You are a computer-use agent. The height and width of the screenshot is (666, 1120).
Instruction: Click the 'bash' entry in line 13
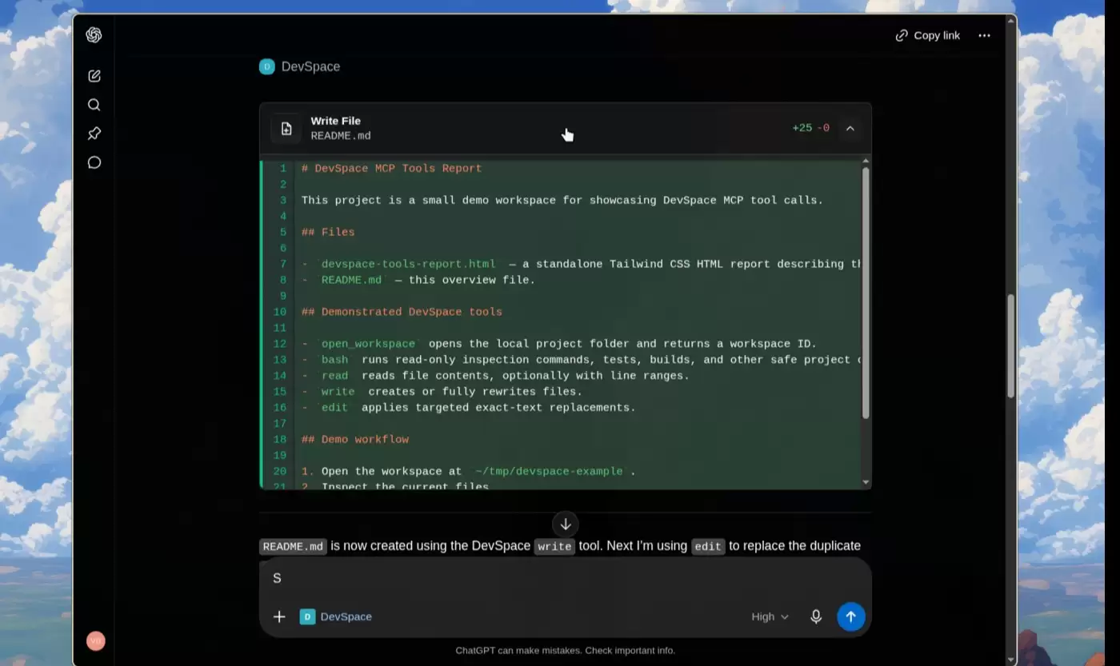pyautogui.click(x=334, y=360)
